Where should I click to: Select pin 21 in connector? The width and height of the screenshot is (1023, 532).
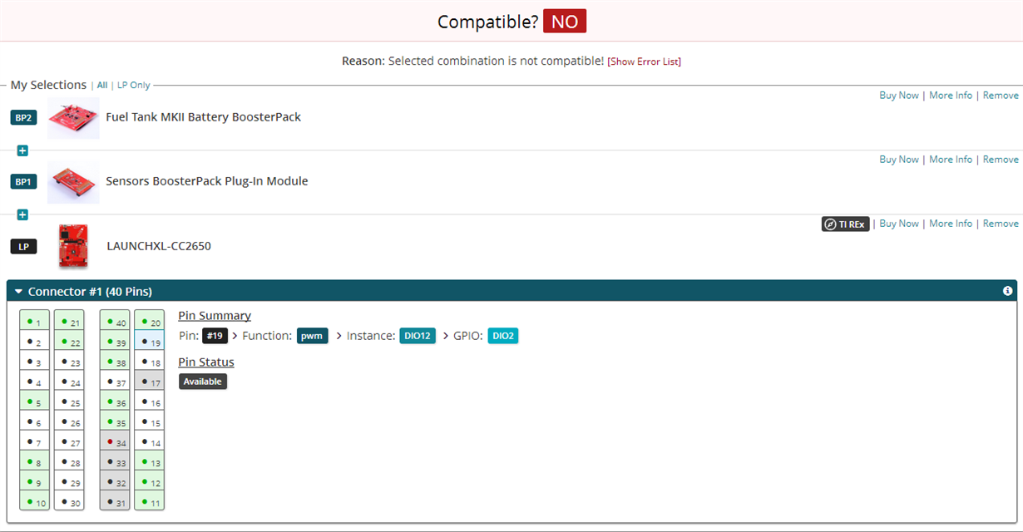click(x=69, y=322)
